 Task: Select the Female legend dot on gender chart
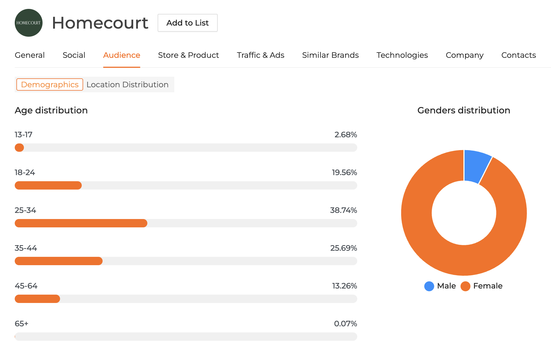click(465, 286)
